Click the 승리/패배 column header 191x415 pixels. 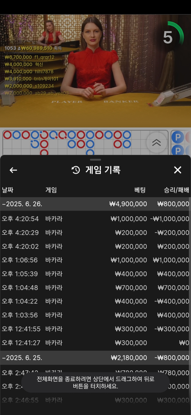tap(176, 190)
